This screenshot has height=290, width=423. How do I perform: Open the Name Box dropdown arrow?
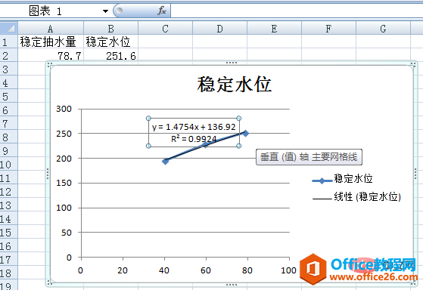105,11
